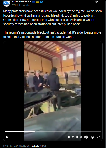106x148 pixels.
Task: Click the Grok icon beside more options
Action: coord(96,2)
